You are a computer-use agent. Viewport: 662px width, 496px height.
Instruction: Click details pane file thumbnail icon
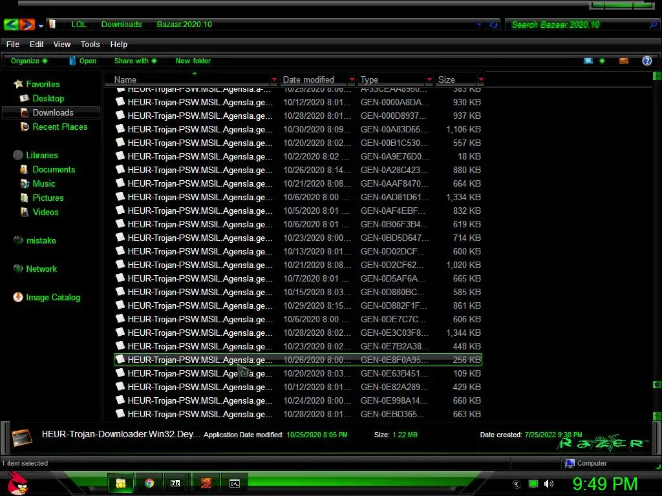coord(22,437)
